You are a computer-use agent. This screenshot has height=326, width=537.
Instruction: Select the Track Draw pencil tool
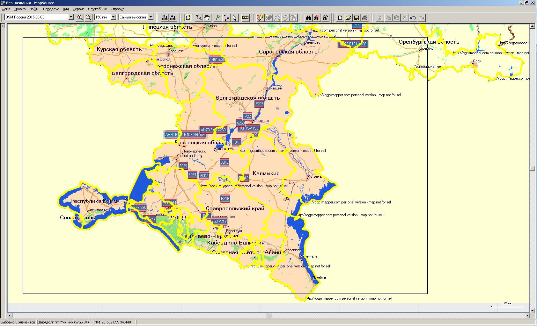(x=261, y=18)
